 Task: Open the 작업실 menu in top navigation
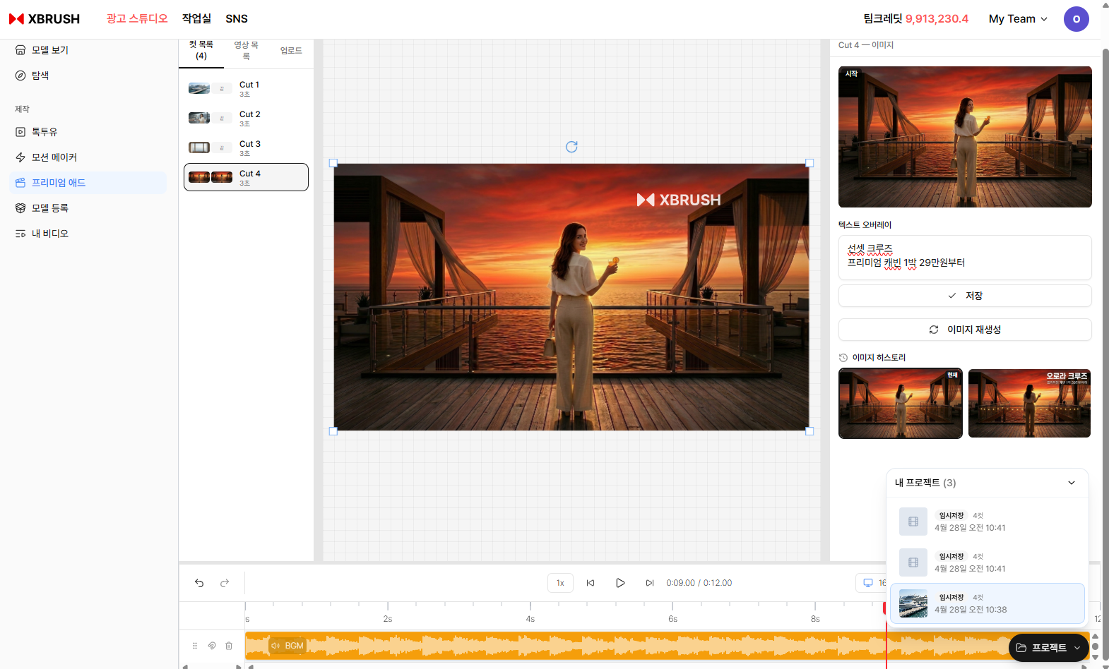[x=196, y=19]
